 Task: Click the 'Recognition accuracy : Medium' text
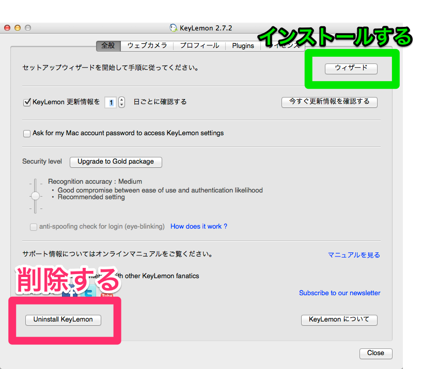coord(95,182)
